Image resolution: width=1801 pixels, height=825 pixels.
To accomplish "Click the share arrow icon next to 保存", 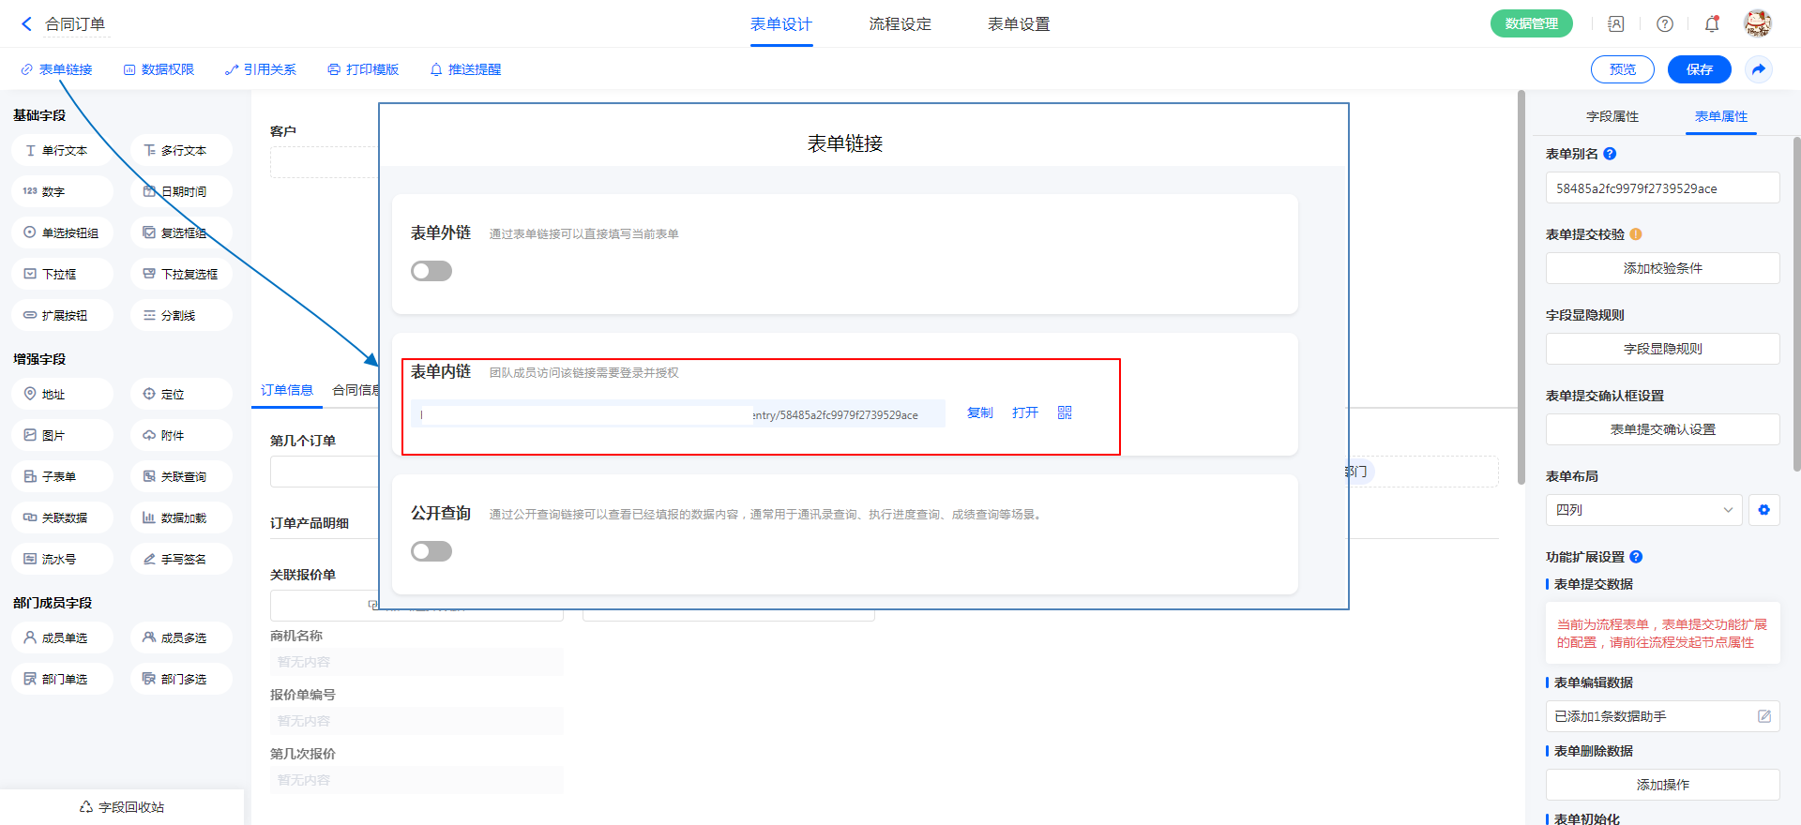I will pyautogui.click(x=1759, y=69).
